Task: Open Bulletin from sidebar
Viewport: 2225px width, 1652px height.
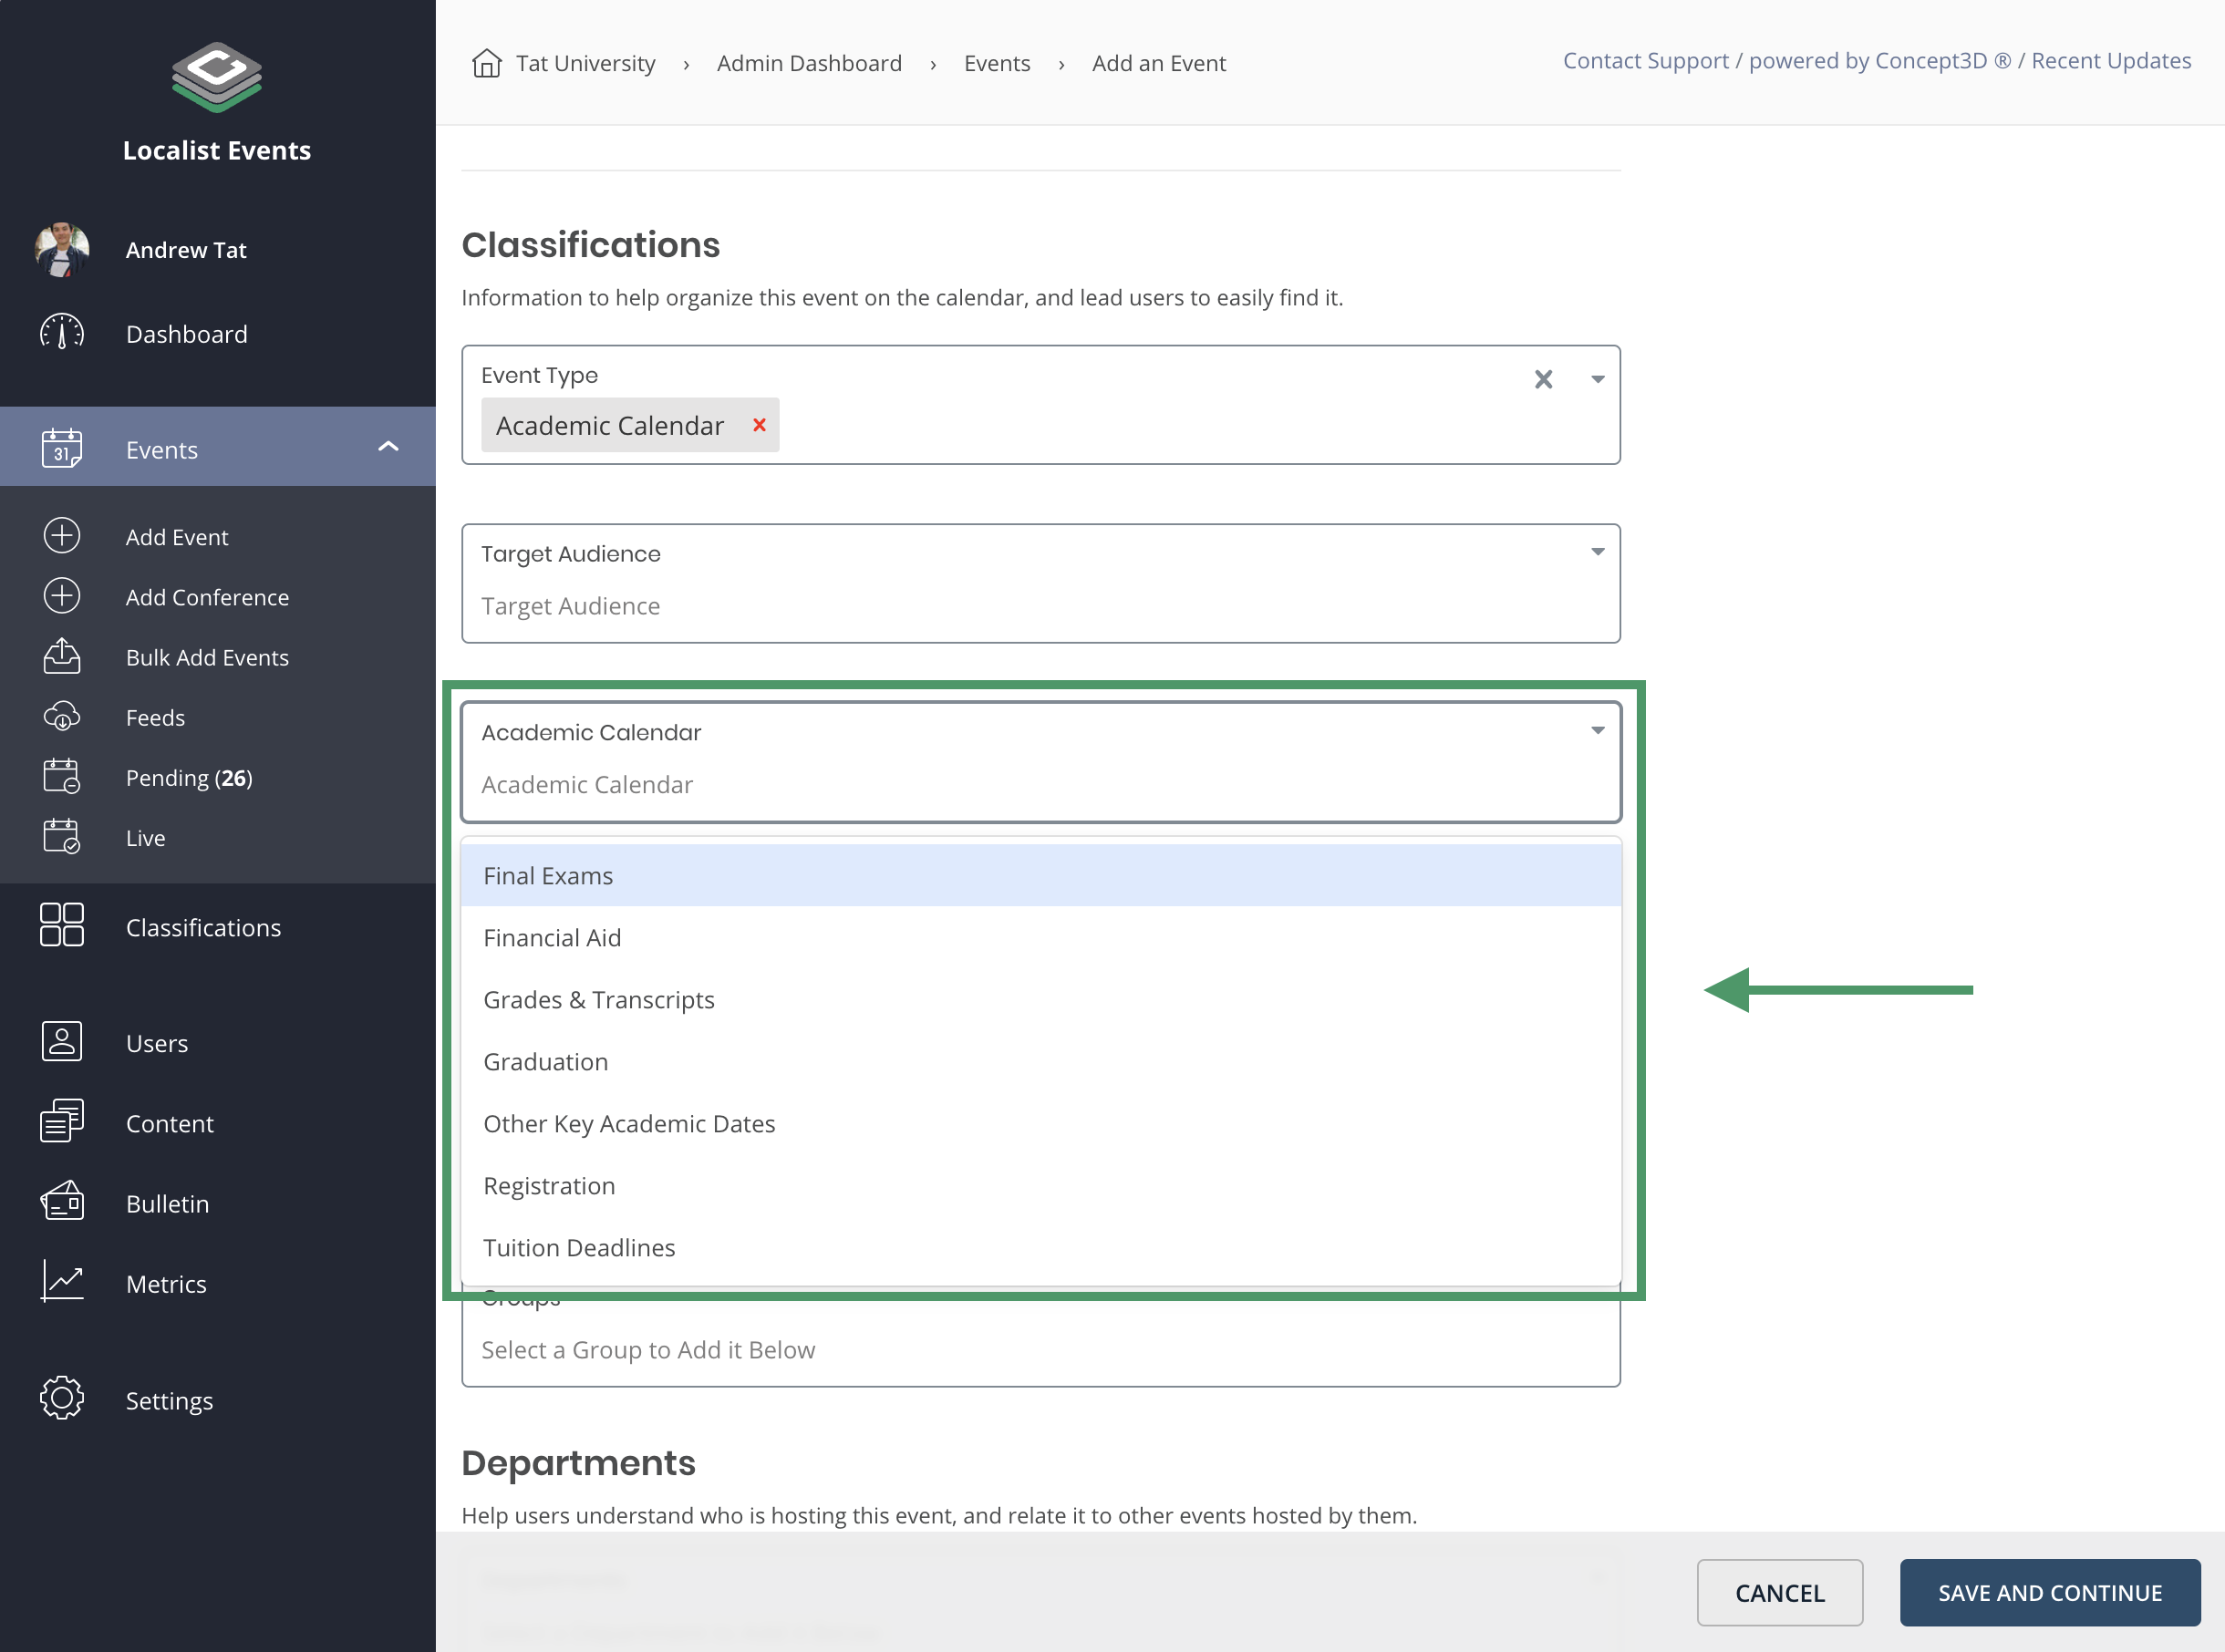Action: point(167,1203)
